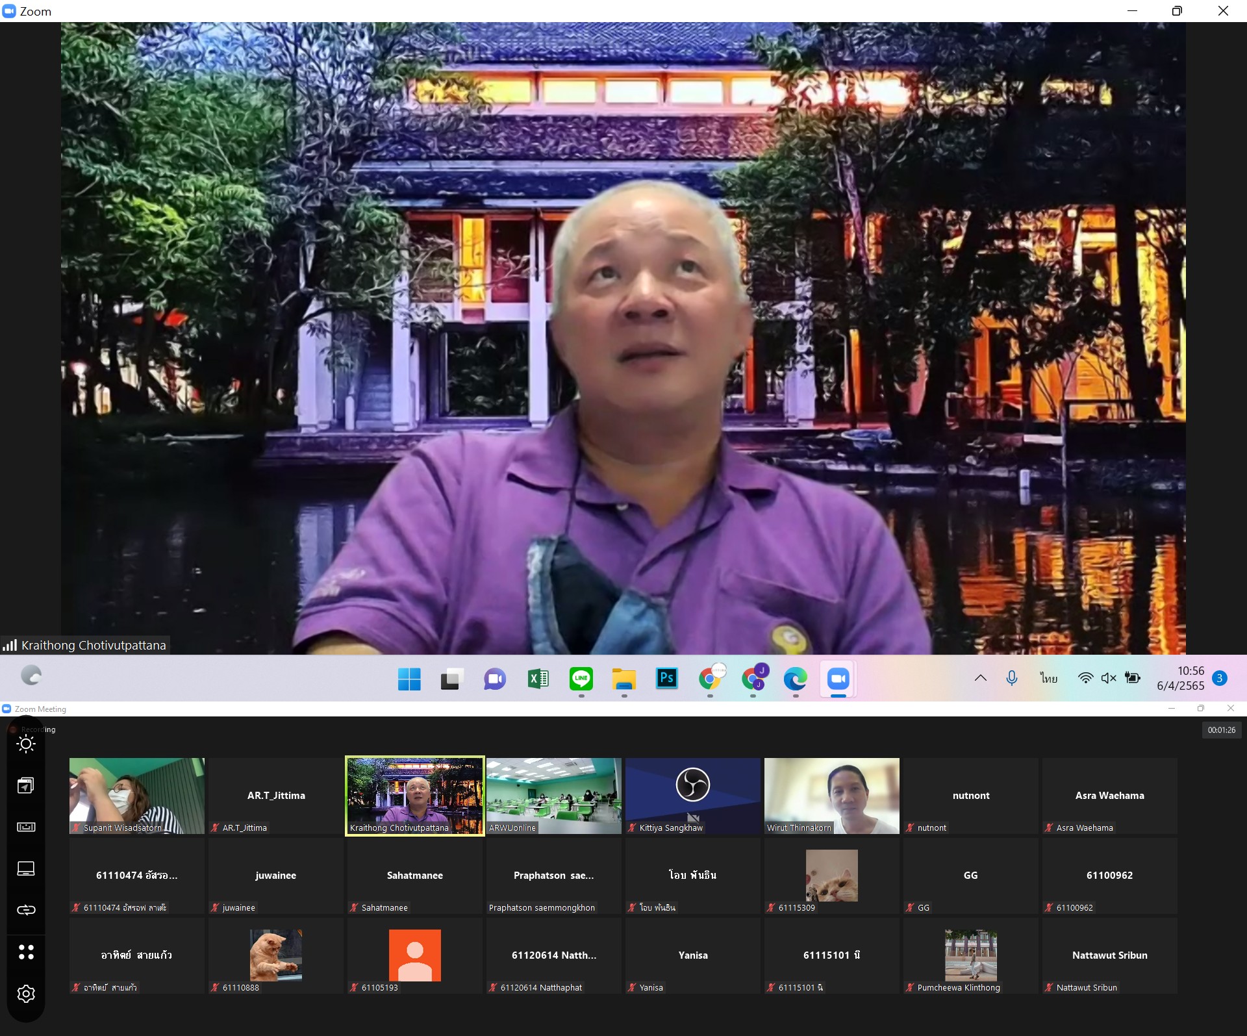The image size is (1247, 1036).
Task: Select Wirut Thinnakorn's video thumbnail
Action: click(831, 796)
